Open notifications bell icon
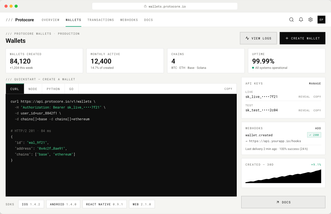331x214 pixels. [301, 20]
